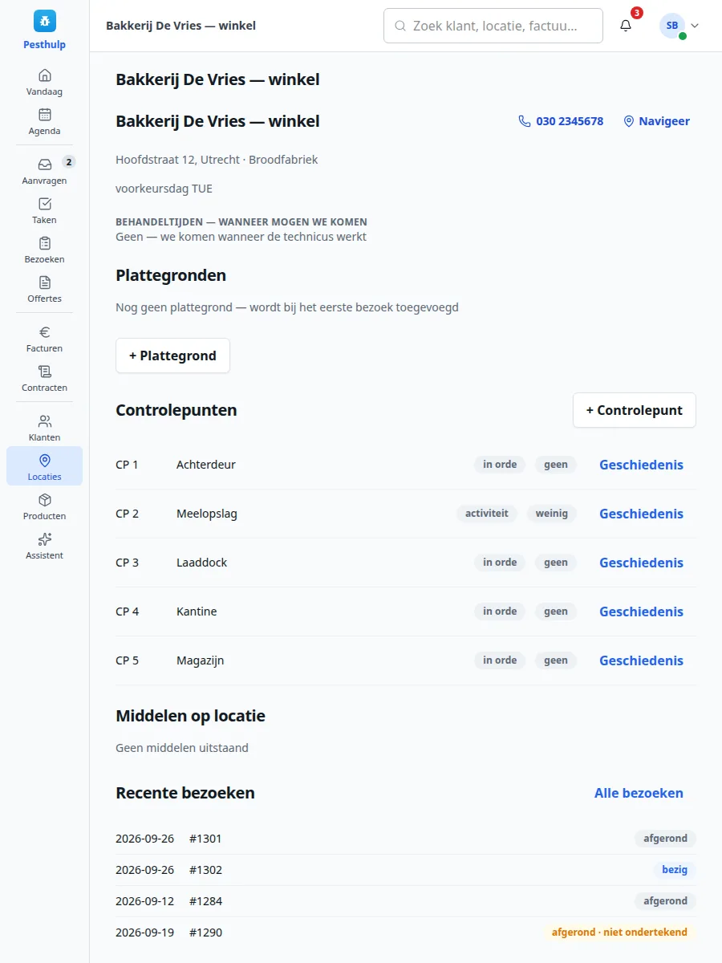Click 'geen' badge on Magazijn row
This screenshot has width=722, height=963.
(x=556, y=660)
